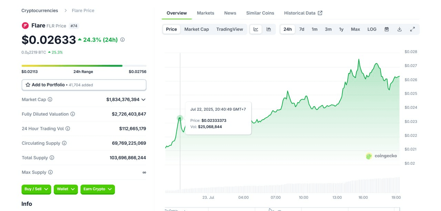Click the 24 Hour Trading Vol info icon

click(x=68, y=129)
